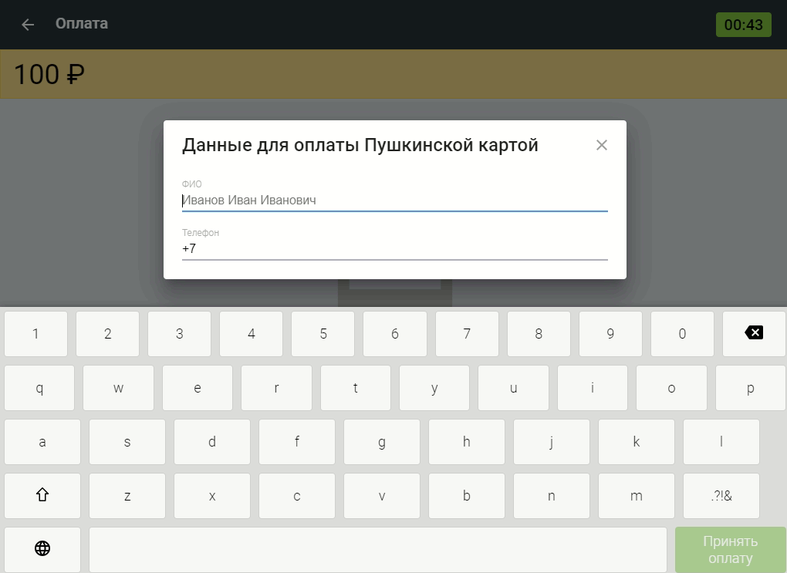The height and width of the screenshot is (573, 787).
Task: Tap the letter key g
Action: tap(381, 442)
